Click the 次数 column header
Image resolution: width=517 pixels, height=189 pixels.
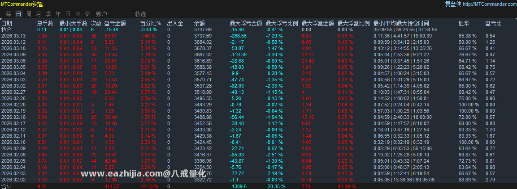point(96,23)
